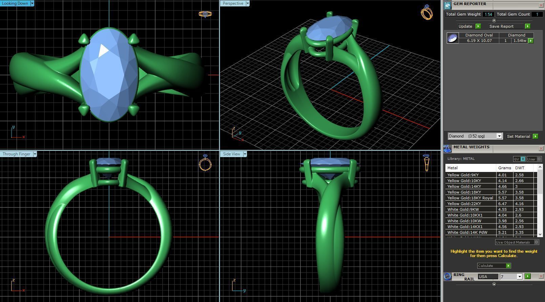Viewport: 545px width, 302px height.
Task: Click the green apply arrow in Ring Rail
Action: point(527,277)
